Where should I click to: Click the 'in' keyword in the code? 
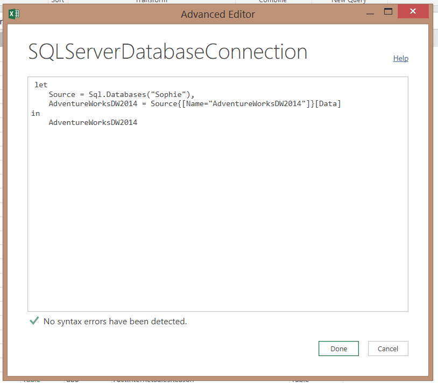(x=36, y=113)
